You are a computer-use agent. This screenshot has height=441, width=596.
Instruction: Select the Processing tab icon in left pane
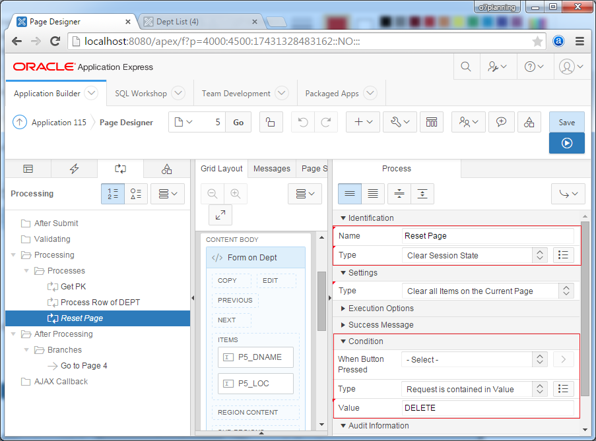click(x=121, y=169)
